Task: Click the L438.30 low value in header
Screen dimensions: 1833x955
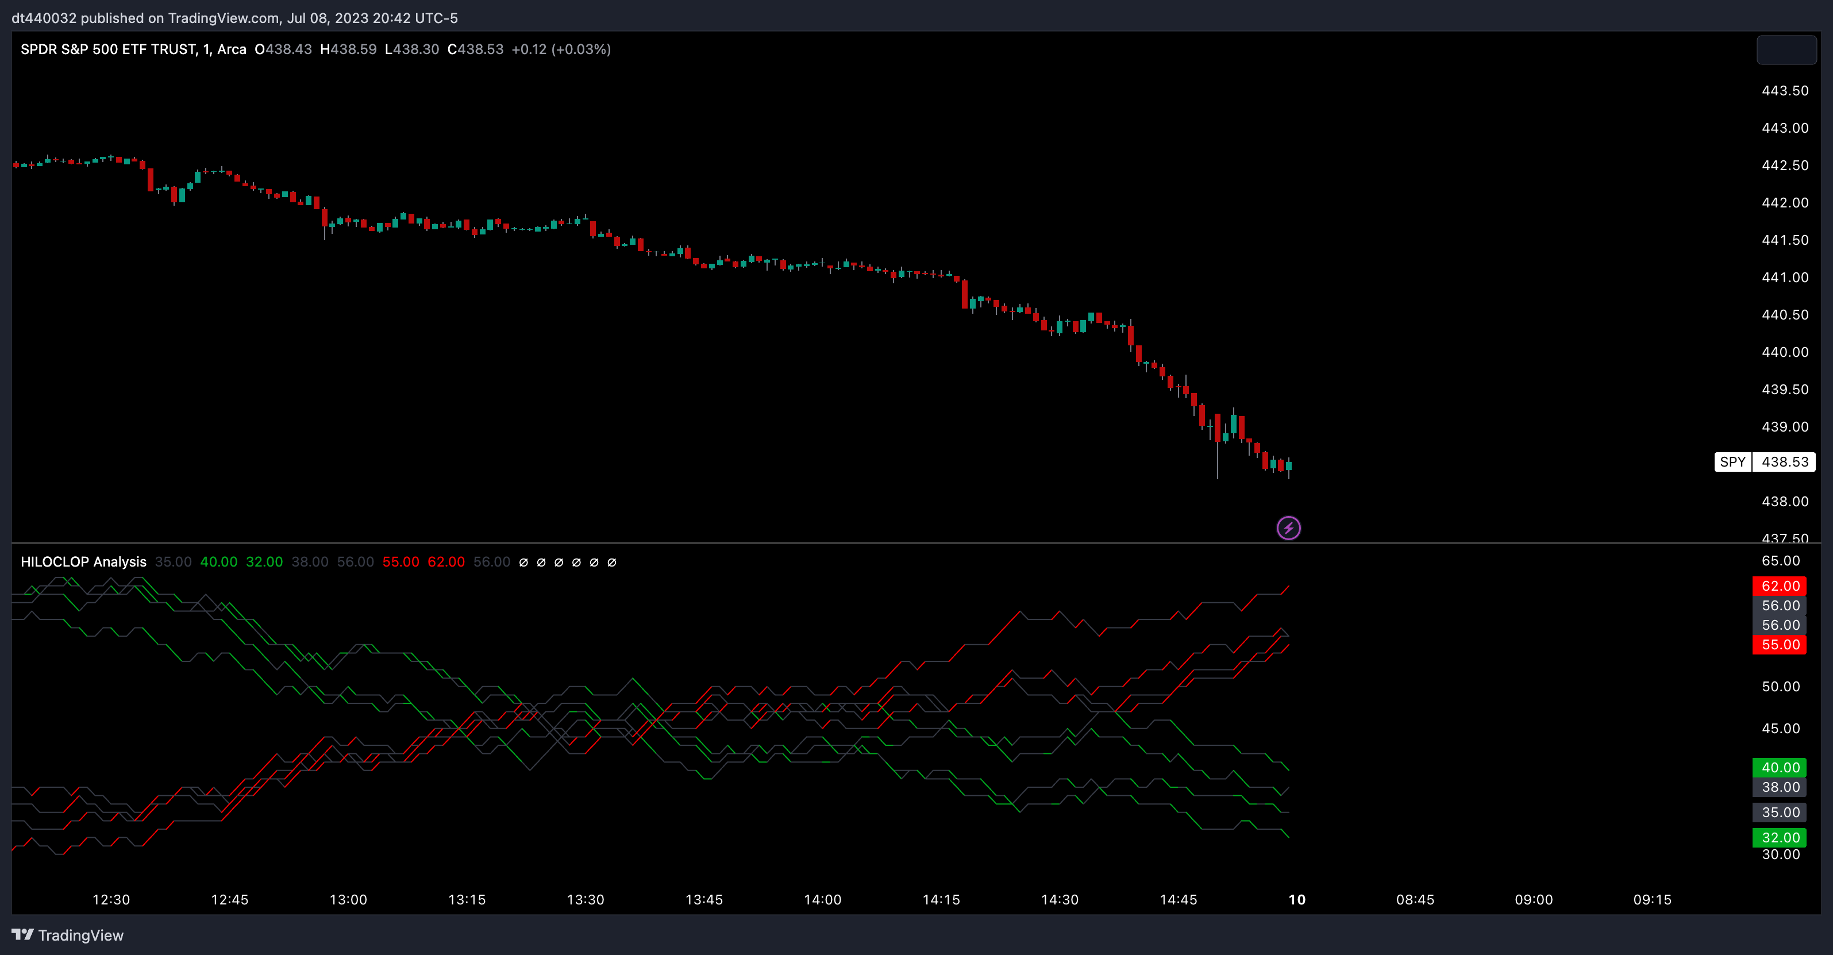Action: [412, 49]
